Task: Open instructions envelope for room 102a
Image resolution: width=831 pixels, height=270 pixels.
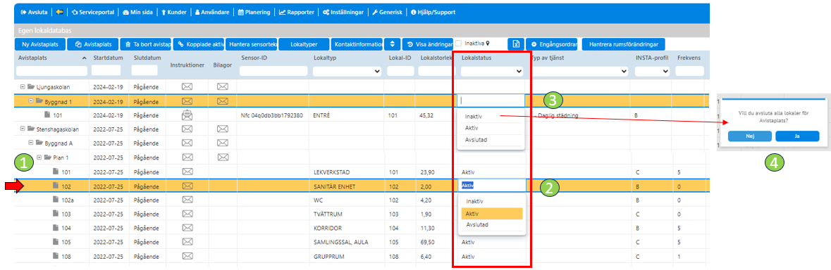Action: click(x=187, y=200)
